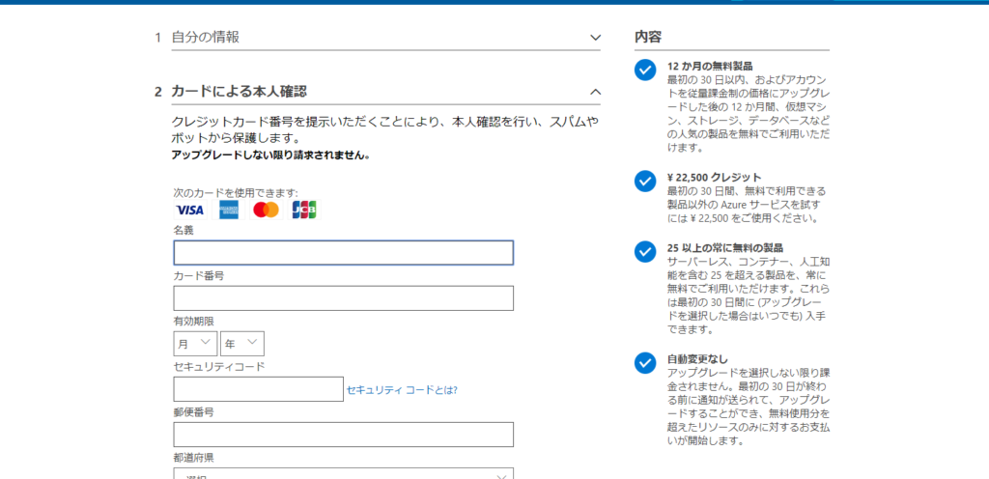The height and width of the screenshot is (479, 989).
Task: Click the ¥ 22,500 クレジット title text
Action: click(714, 177)
